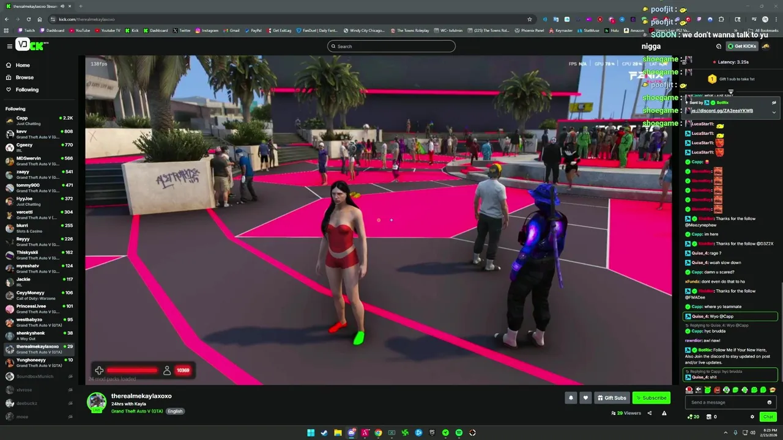The image size is (783, 440).
Task: Click the taskbar volume icon
Action: (x=752, y=433)
